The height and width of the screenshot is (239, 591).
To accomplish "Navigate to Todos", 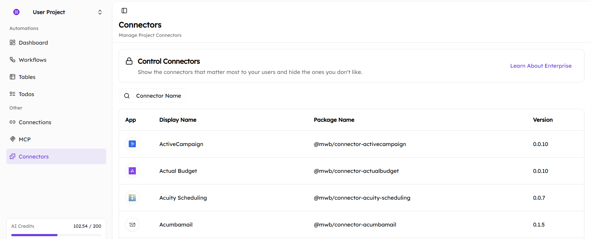I will coord(26,94).
